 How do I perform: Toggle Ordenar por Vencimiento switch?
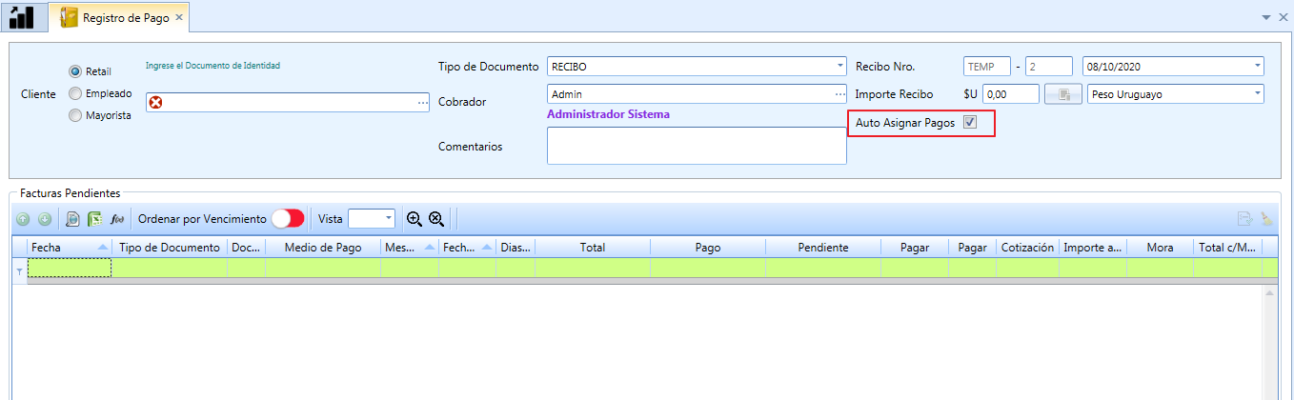(x=288, y=218)
